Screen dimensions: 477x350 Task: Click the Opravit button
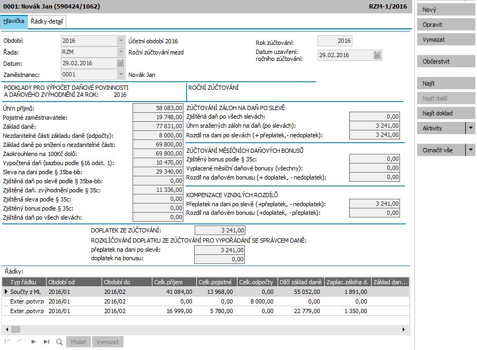[x=446, y=25]
